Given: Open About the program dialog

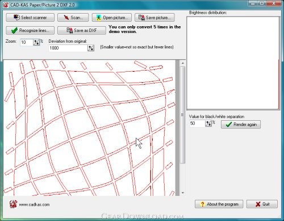Looking at the screenshot, I should tap(219, 204).
